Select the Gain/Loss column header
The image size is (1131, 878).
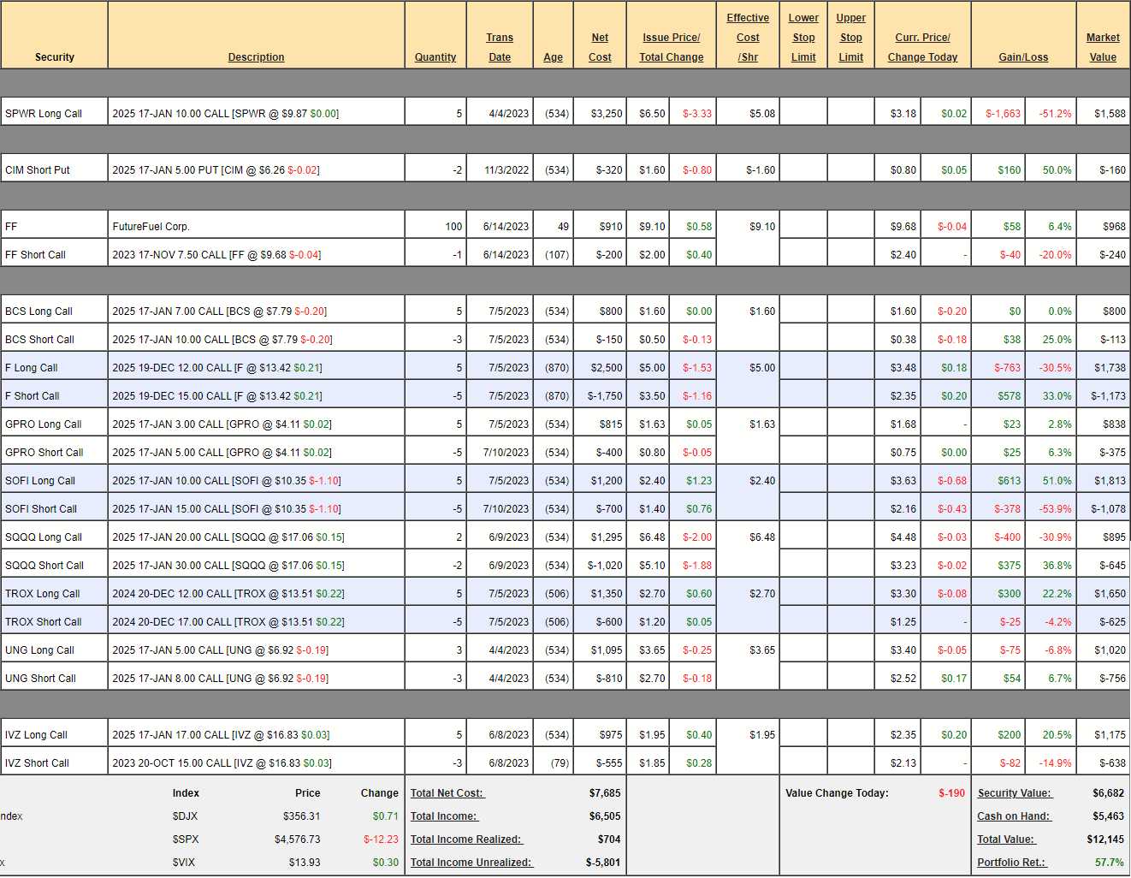coord(1023,57)
